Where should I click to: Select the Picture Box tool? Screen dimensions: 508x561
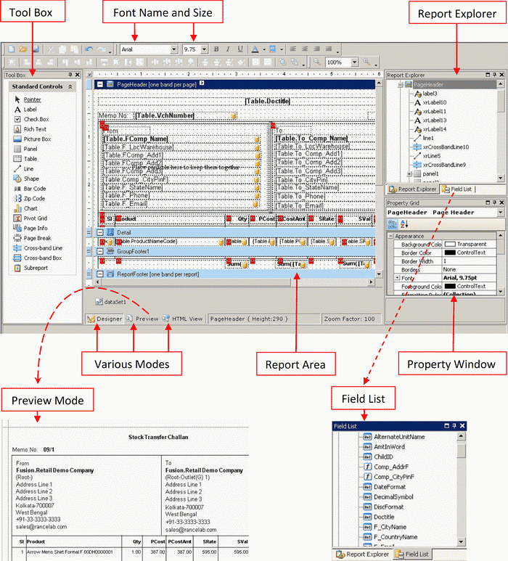coord(37,139)
